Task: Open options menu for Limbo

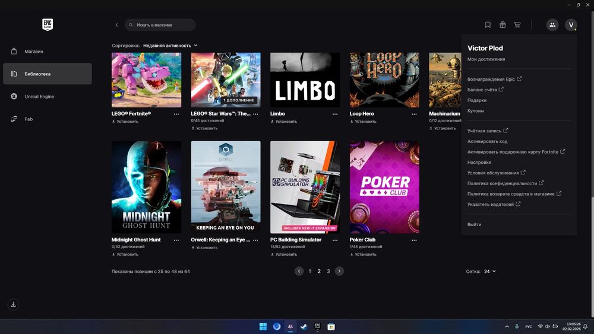Action: (335, 114)
